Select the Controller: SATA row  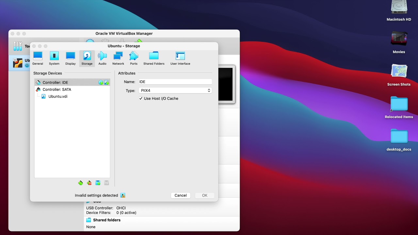pos(72,89)
